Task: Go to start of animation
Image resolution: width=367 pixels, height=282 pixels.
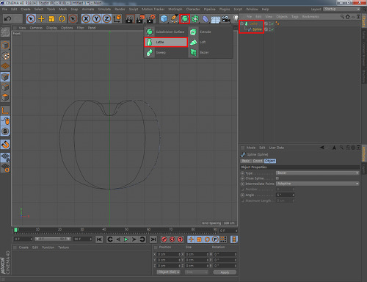Action: [99, 239]
